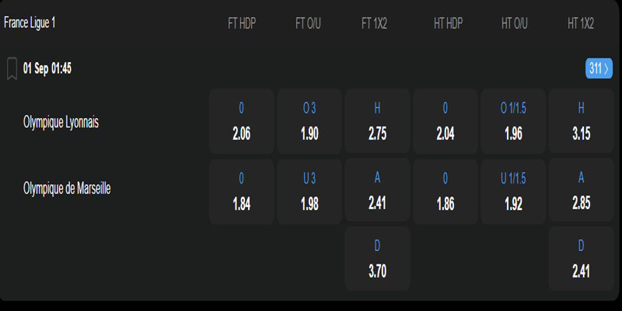The width and height of the screenshot is (622, 311).
Task: Click the France Ligue 1 league header
Action: pos(30,23)
